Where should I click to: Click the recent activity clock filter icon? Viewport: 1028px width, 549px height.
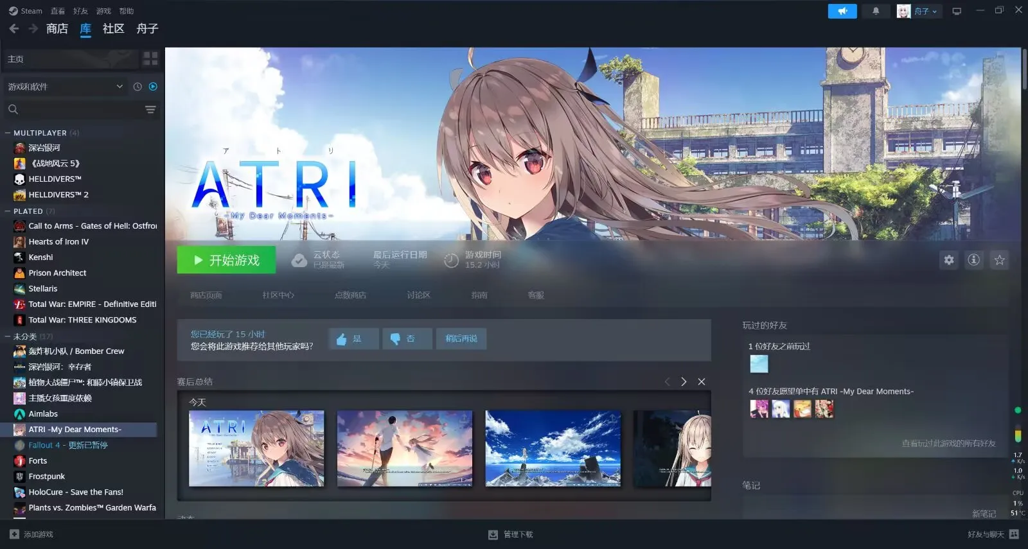pos(137,87)
